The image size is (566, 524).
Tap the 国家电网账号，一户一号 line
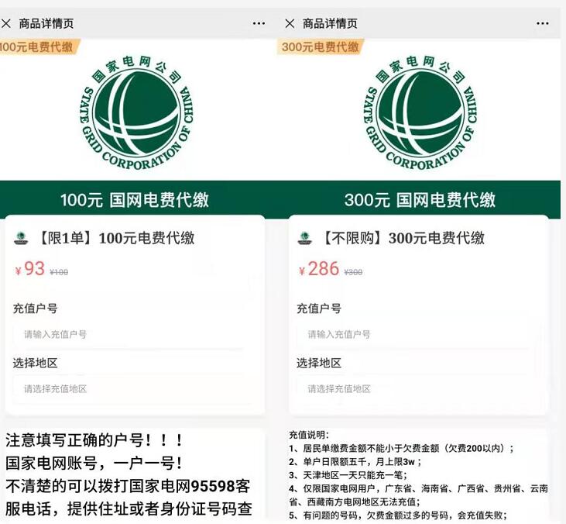[x=94, y=464]
